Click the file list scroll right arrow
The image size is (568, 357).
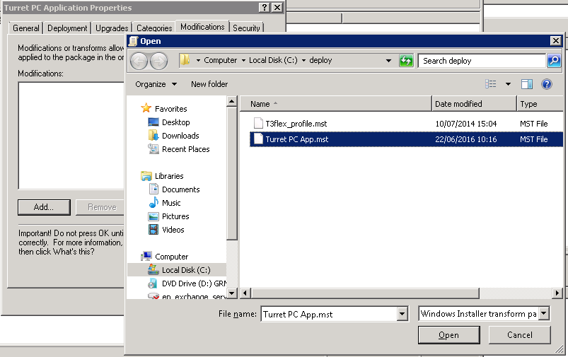tap(557, 293)
